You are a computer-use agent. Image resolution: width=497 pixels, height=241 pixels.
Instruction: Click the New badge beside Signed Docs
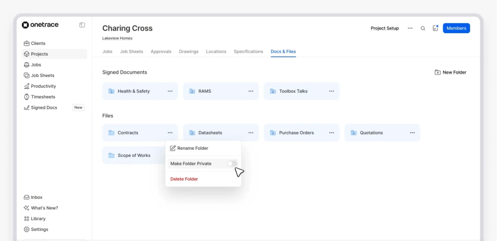pos(78,107)
